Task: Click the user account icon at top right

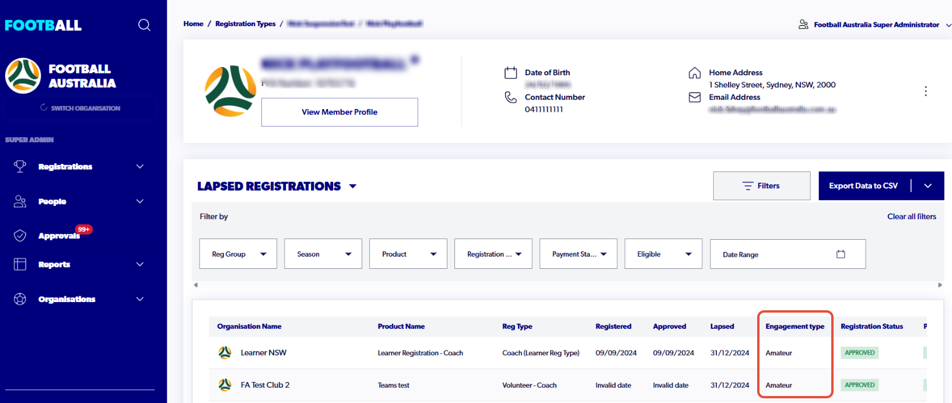Action: click(x=803, y=24)
